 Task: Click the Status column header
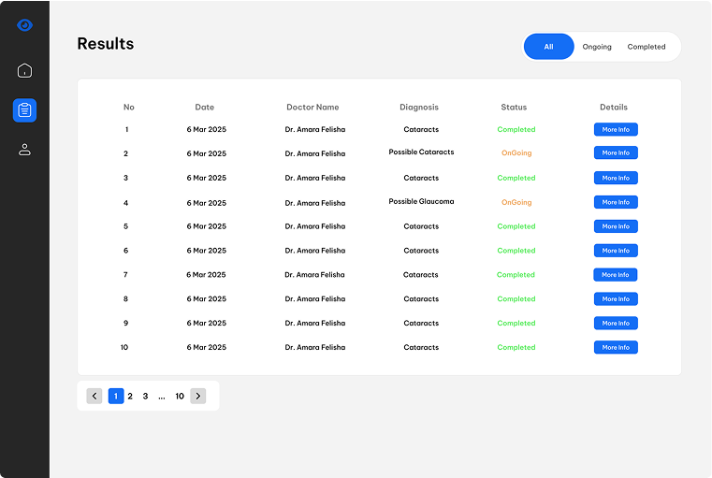pyautogui.click(x=514, y=108)
